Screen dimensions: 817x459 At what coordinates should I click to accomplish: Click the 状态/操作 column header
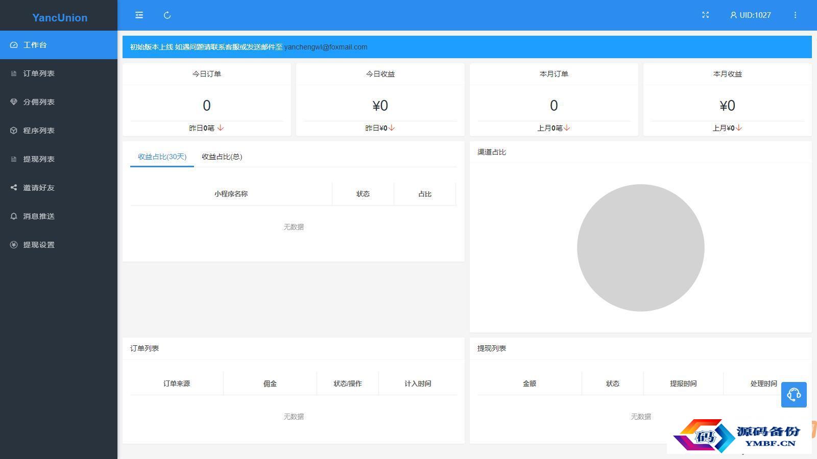(x=347, y=384)
